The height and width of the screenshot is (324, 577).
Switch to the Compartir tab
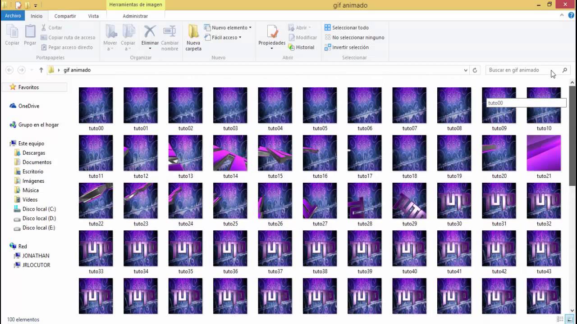tap(65, 16)
